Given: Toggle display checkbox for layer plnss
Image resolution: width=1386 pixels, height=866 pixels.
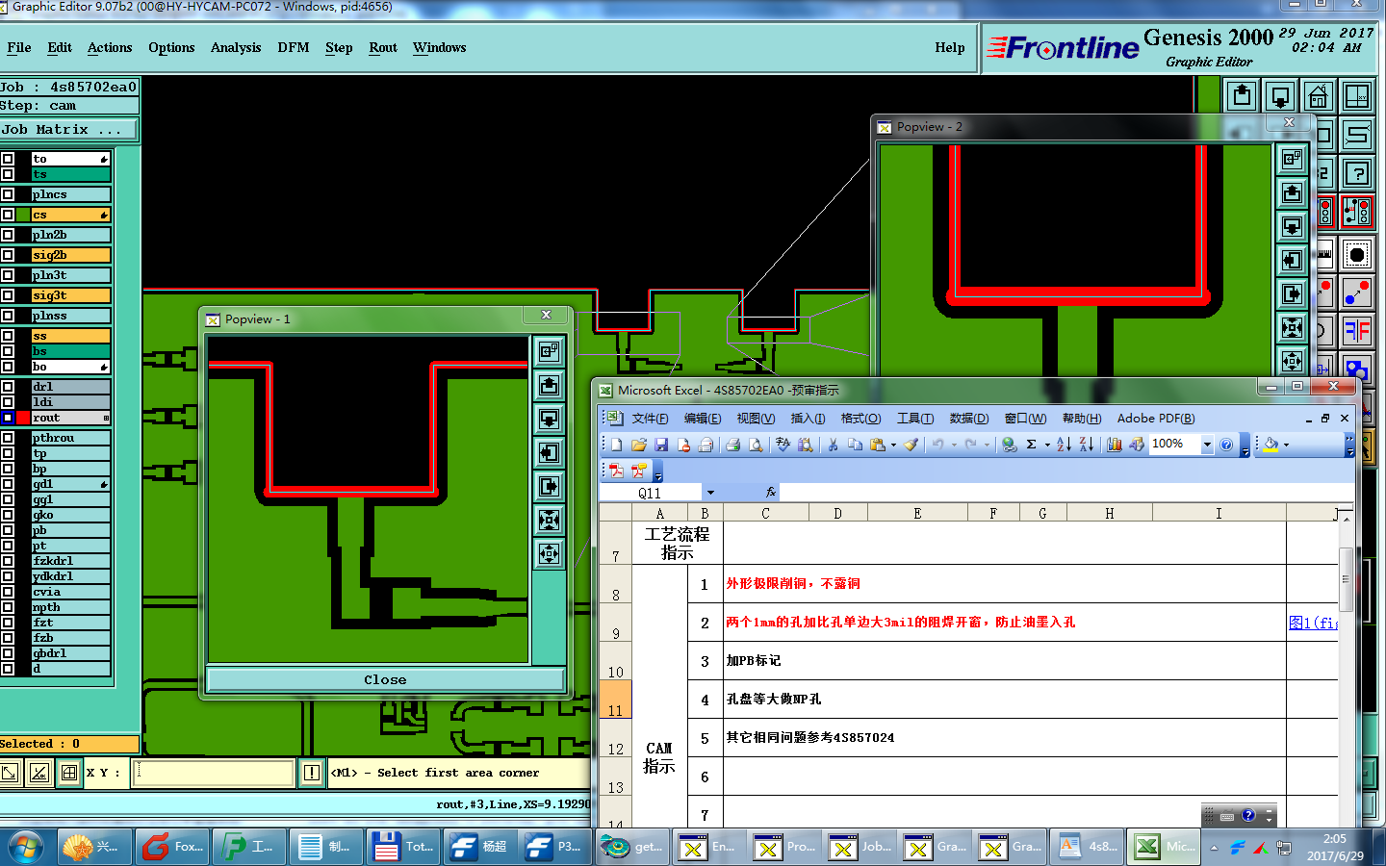Looking at the screenshot, I should [x=8, y=316].
